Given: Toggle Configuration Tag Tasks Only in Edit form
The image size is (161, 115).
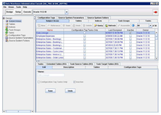Looking at the screenshot, I should coord(39,82).
